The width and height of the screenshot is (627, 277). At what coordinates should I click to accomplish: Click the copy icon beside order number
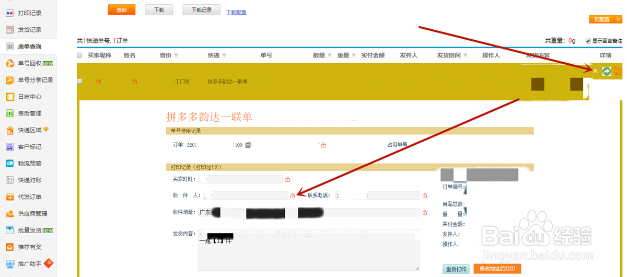coord(248,145)
